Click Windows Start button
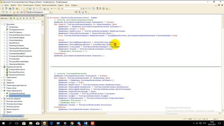 (3, 123)
